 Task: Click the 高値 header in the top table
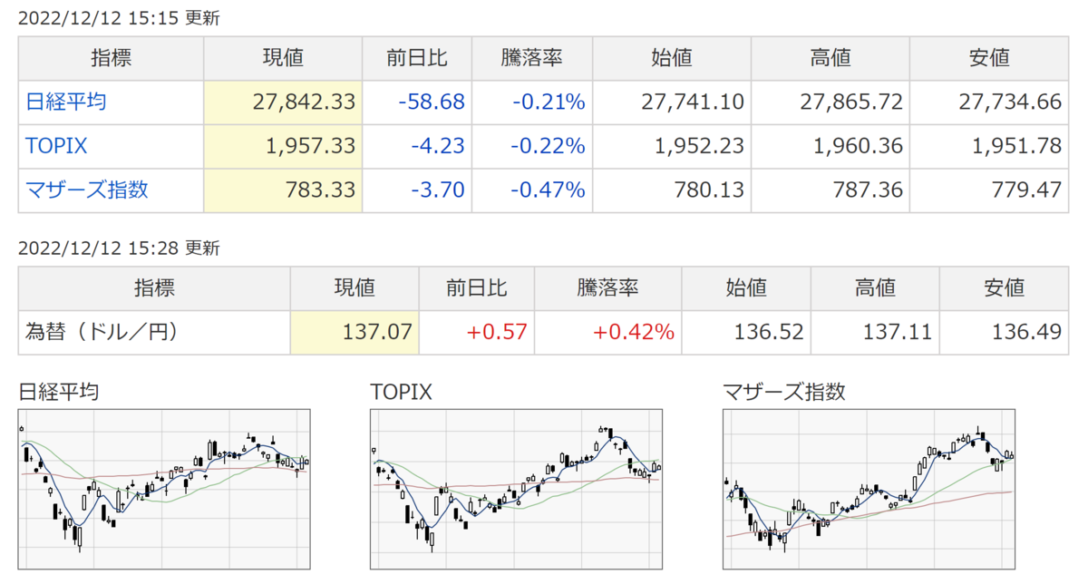pos(831,59)
